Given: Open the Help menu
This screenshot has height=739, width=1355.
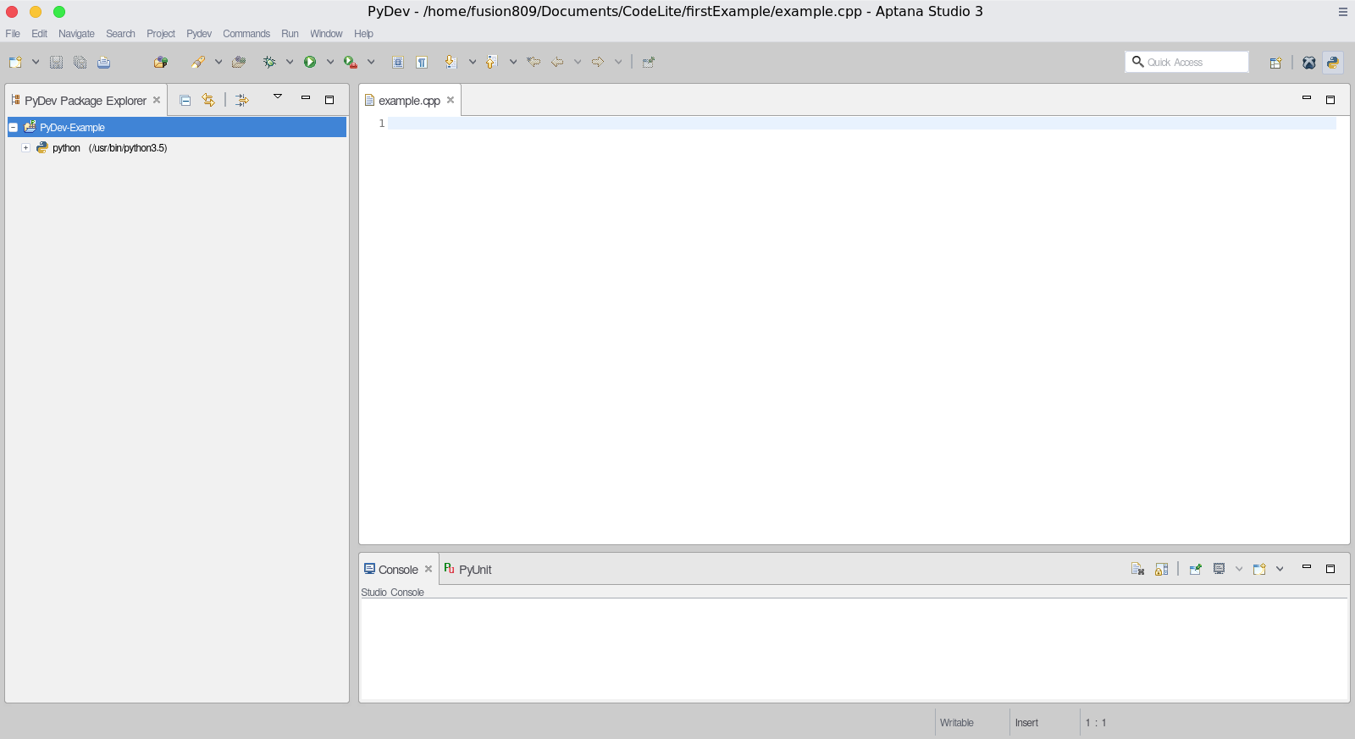Looking at the screenshot, I should tap(363, 34).
